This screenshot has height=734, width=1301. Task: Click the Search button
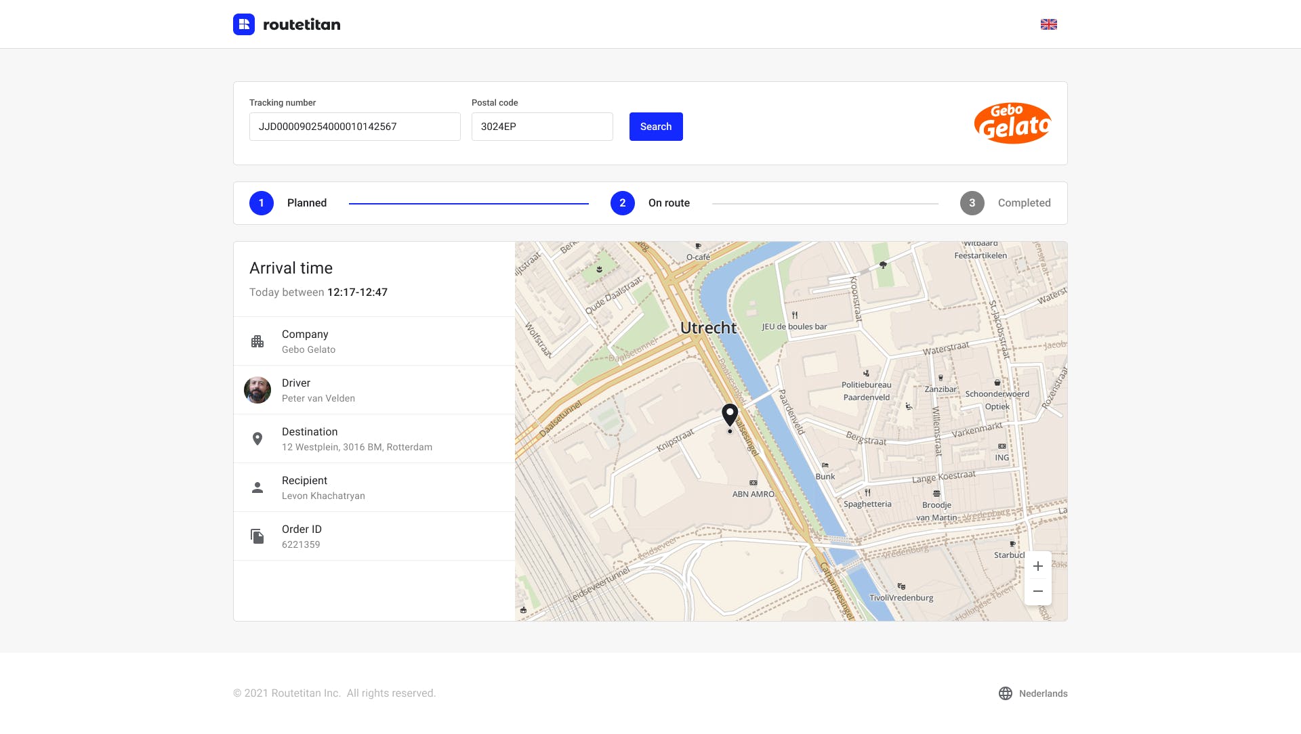pos(656,127)
